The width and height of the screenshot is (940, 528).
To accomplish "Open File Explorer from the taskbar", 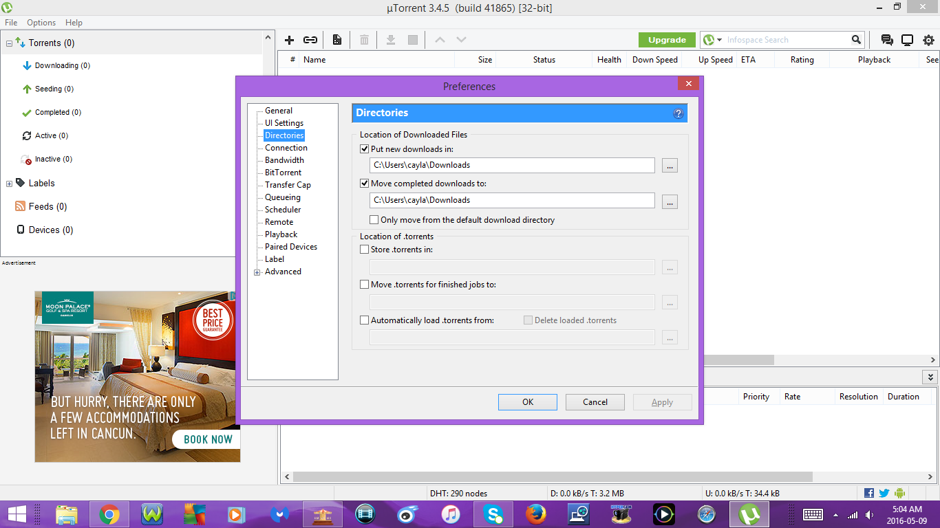I will point(66,514).
